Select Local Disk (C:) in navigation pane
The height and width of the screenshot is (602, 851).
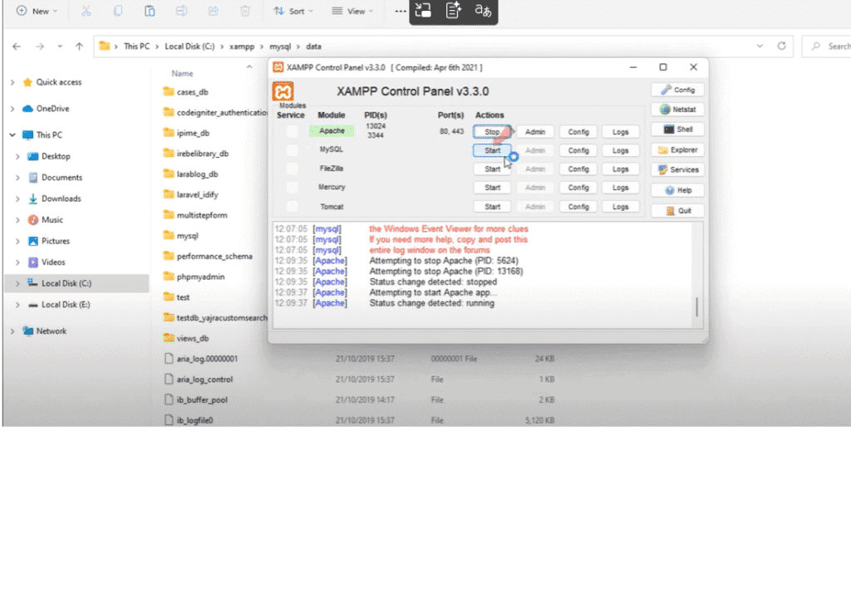coord(76,284)
